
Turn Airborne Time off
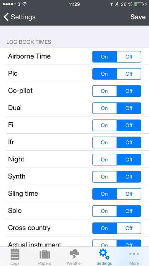click(x=129, y=57)
